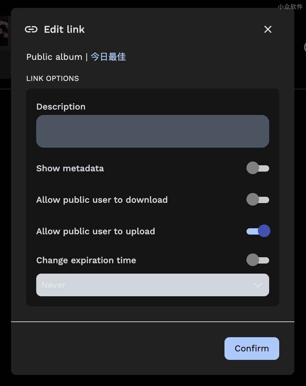Click the chevron arrow on expiration dropdown
The width and height of the screenshot is (306, 386).
click(x=258, y=285)
